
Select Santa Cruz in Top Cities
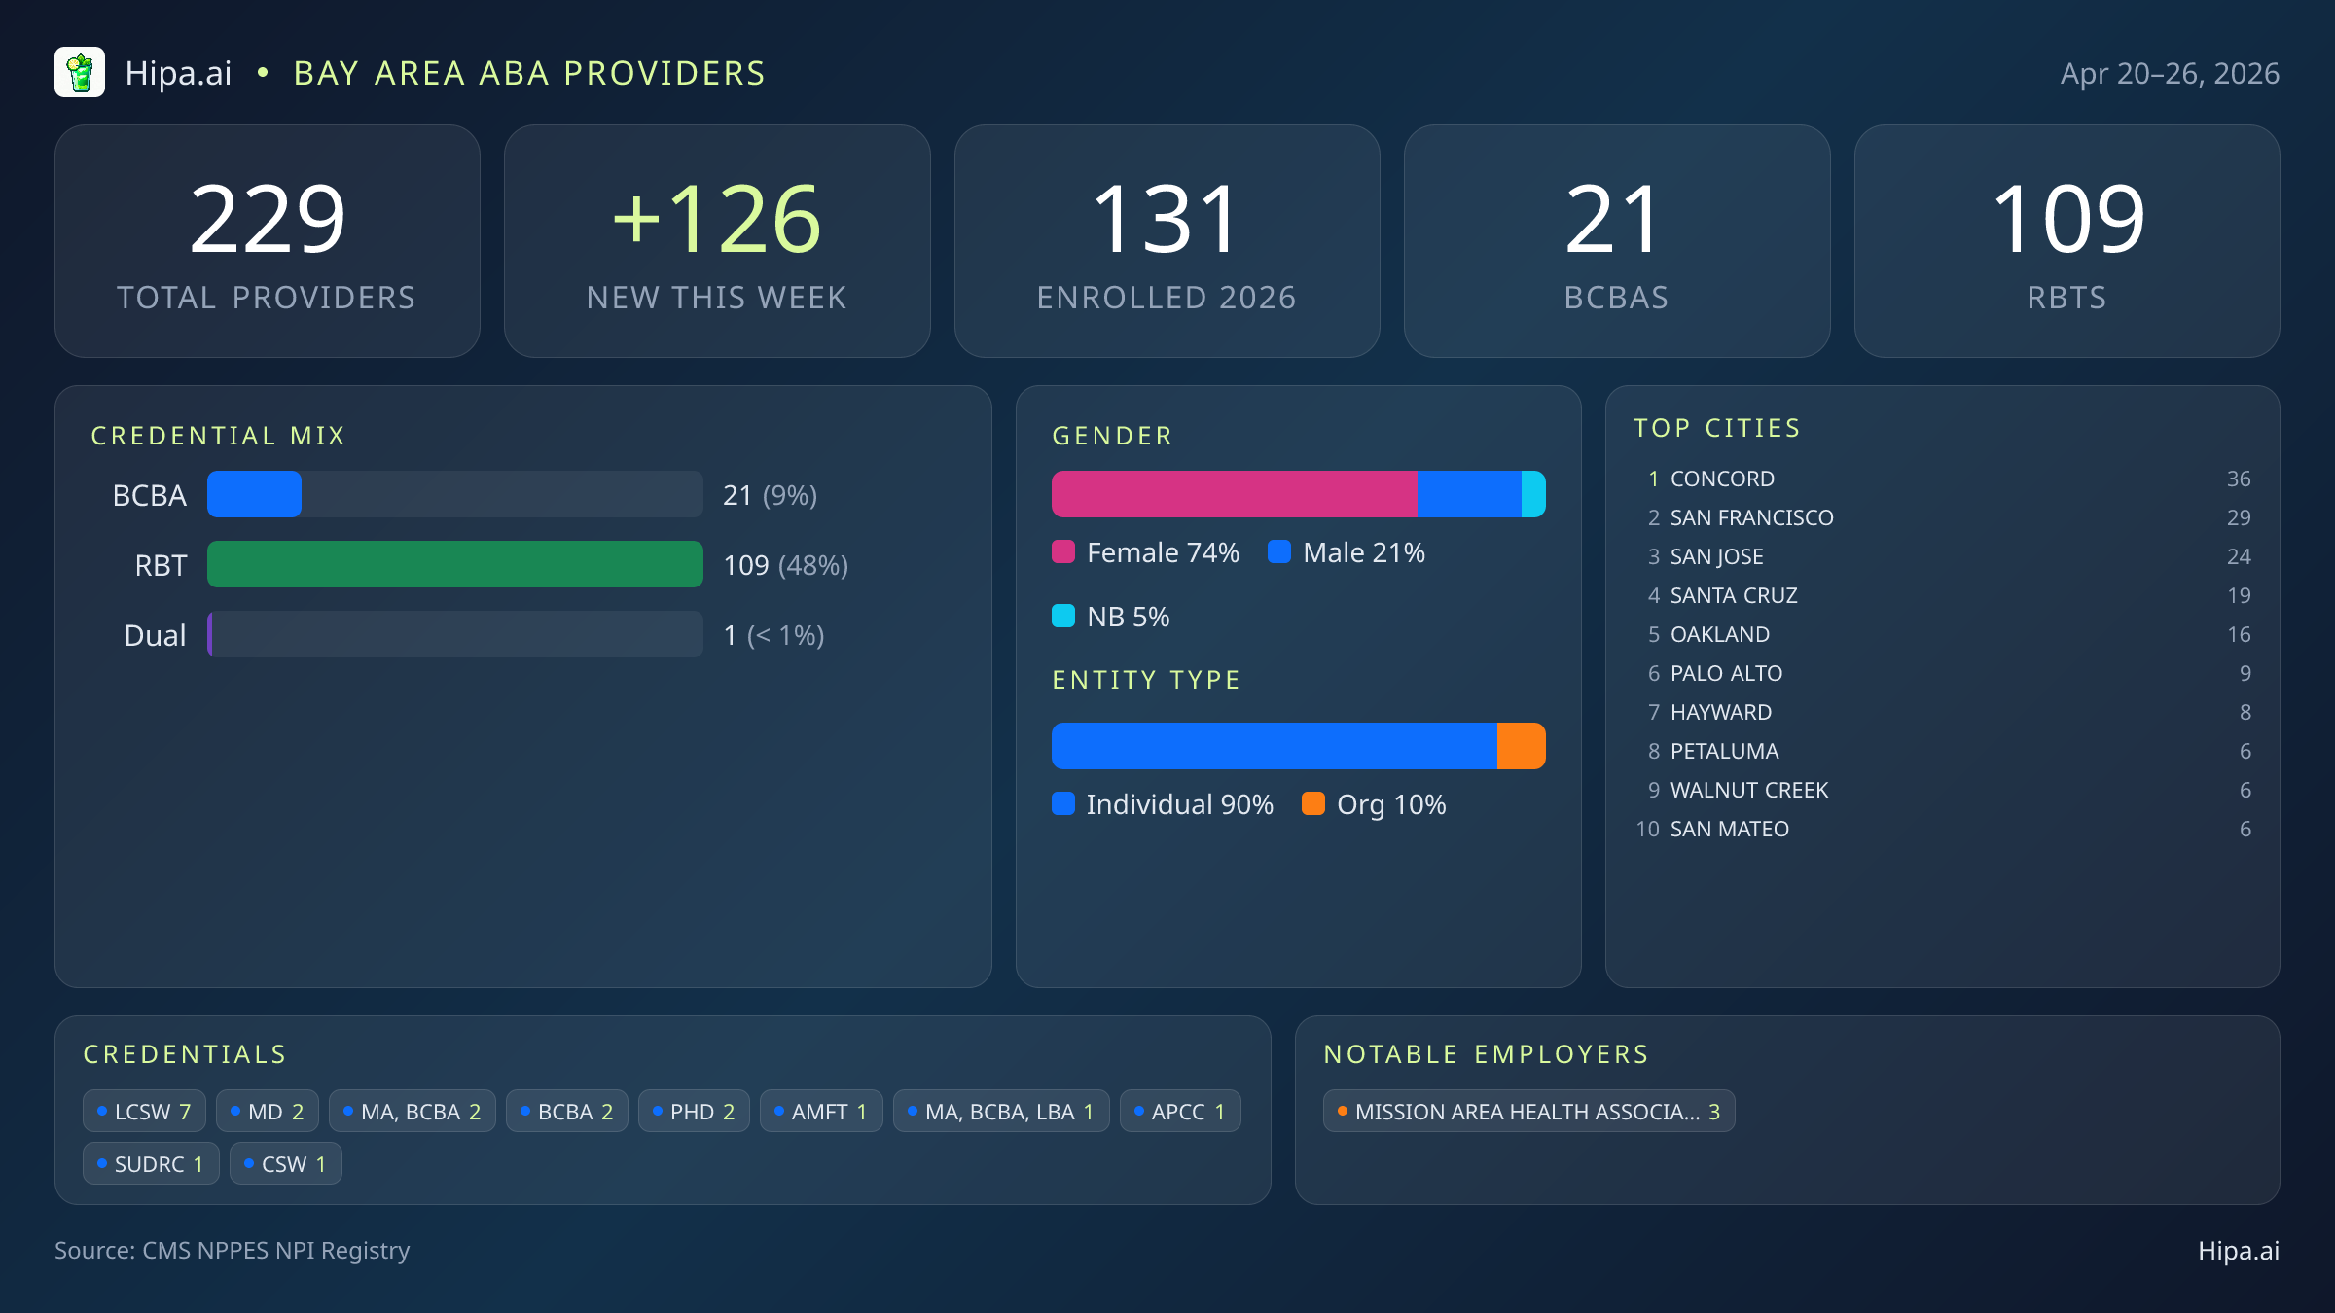(x=1734, y=595)
